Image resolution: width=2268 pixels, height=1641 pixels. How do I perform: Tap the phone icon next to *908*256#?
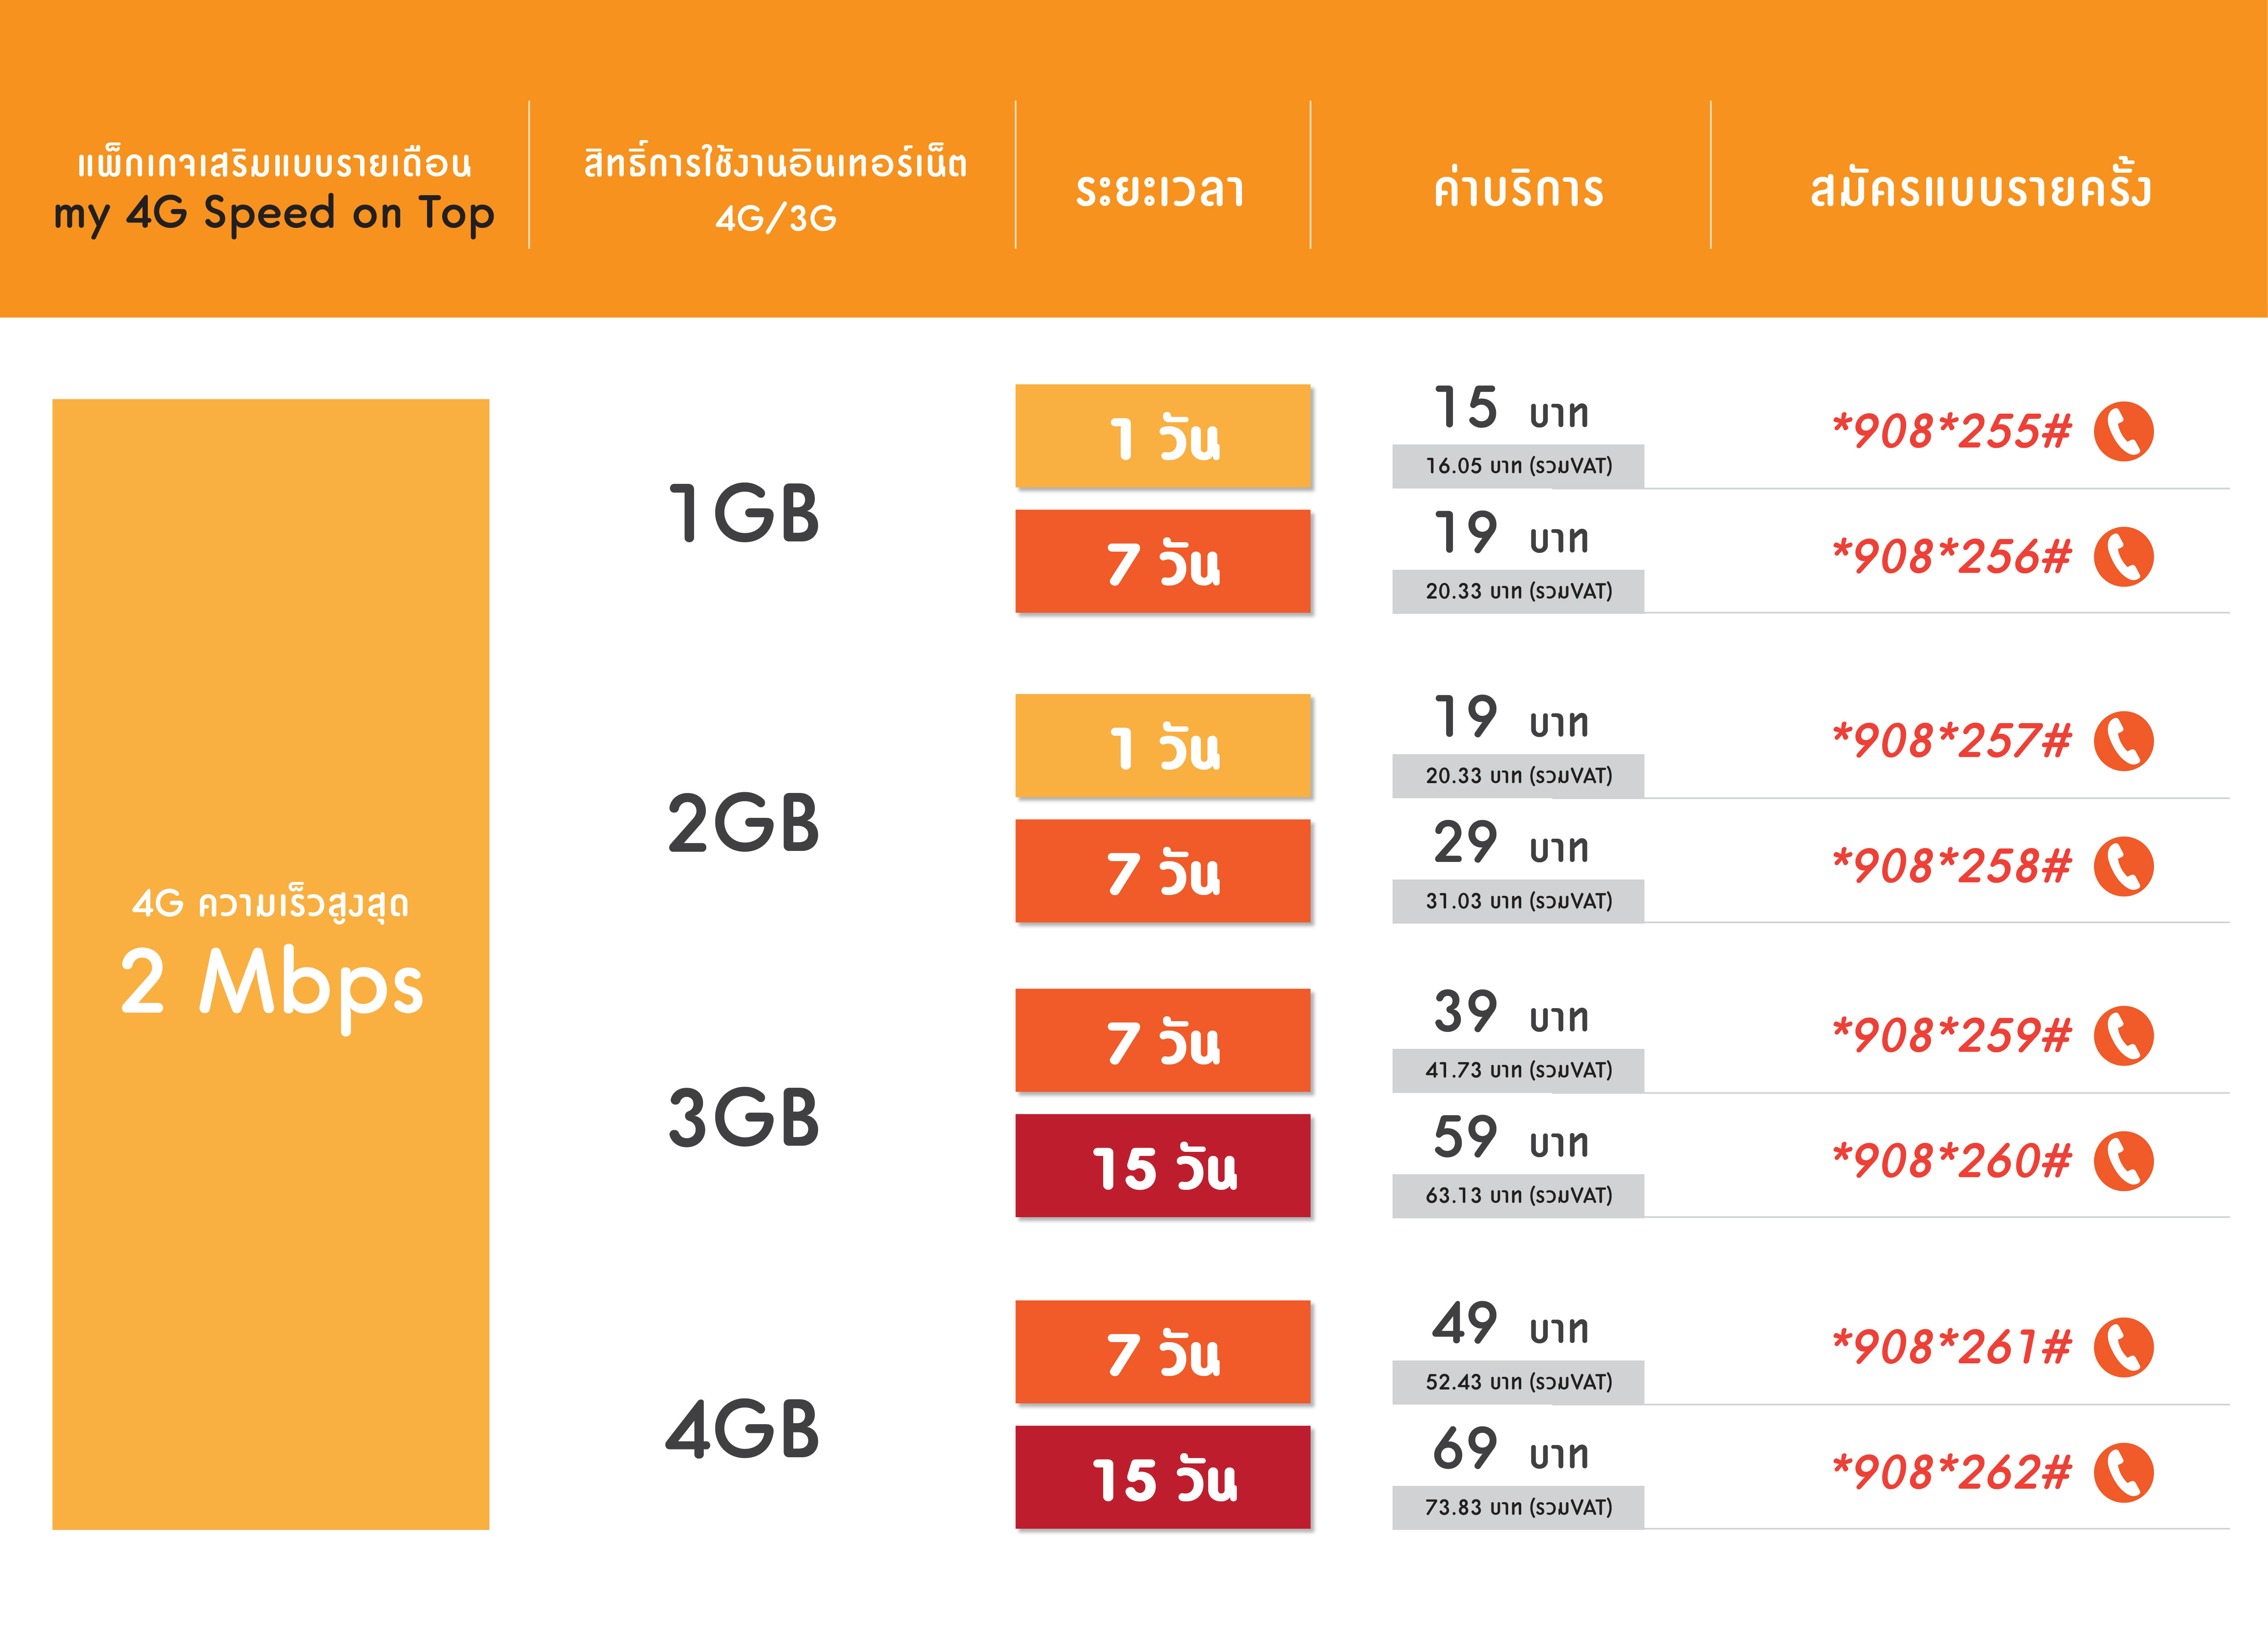click(x=2123, y=556)
